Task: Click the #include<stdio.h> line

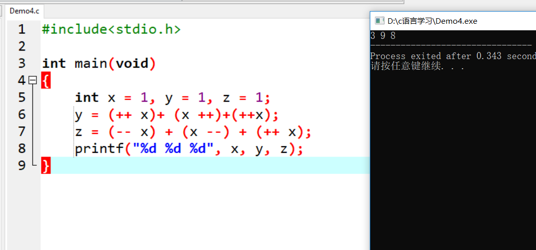Action: pyautogui.click(x=111, y=30)
